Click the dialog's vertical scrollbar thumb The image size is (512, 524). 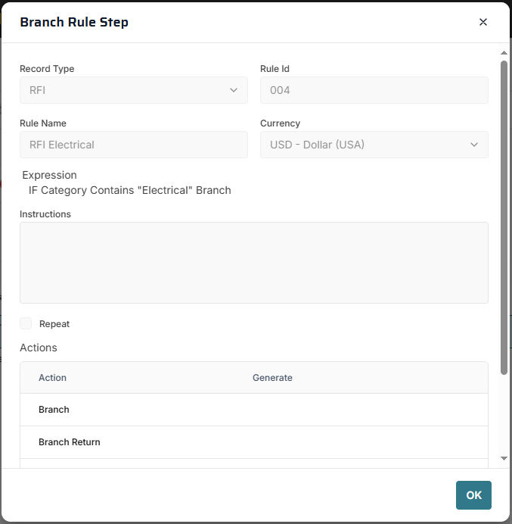504,216
